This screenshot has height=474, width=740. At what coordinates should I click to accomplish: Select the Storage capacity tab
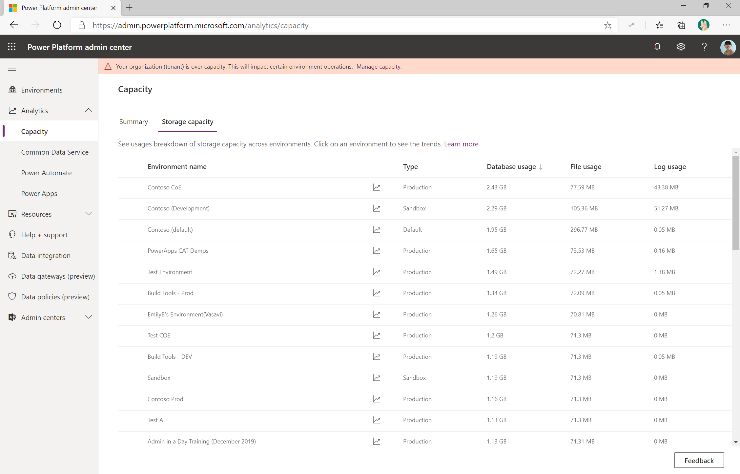point(187,121)
